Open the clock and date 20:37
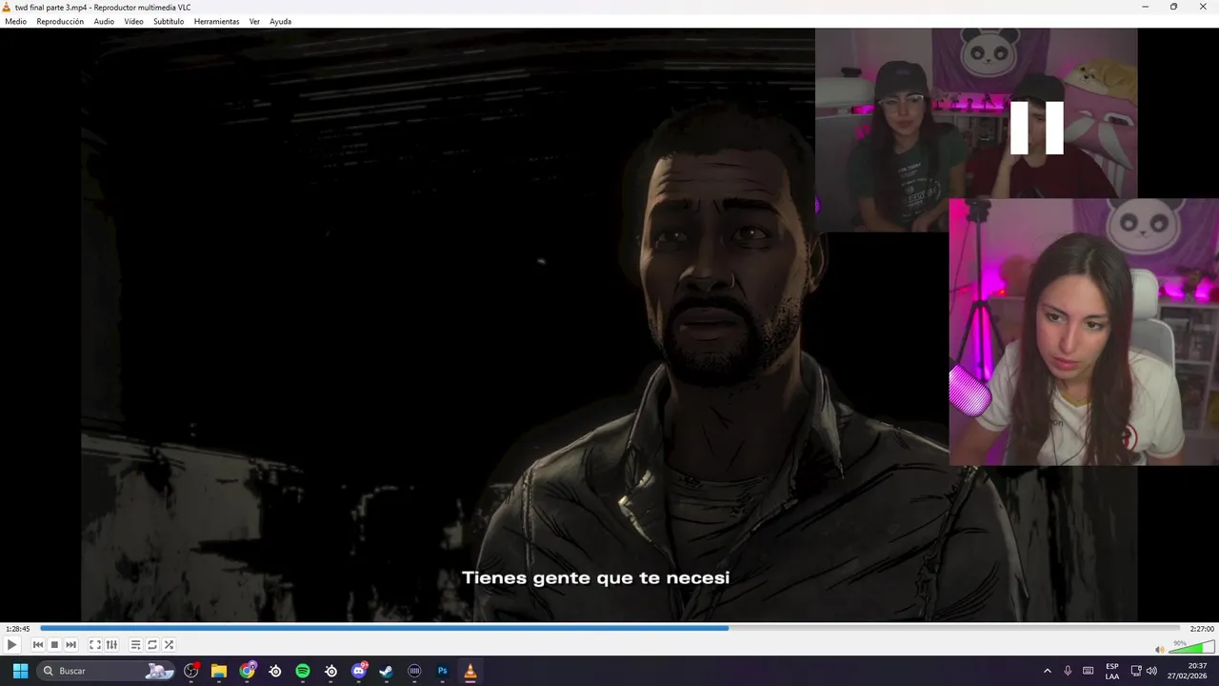The image size is (1219, 686). click(1188, 671)
